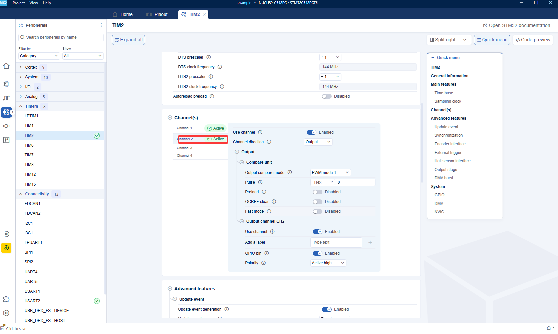
Task: Expand the Cortex category
Action: (21, 67)
